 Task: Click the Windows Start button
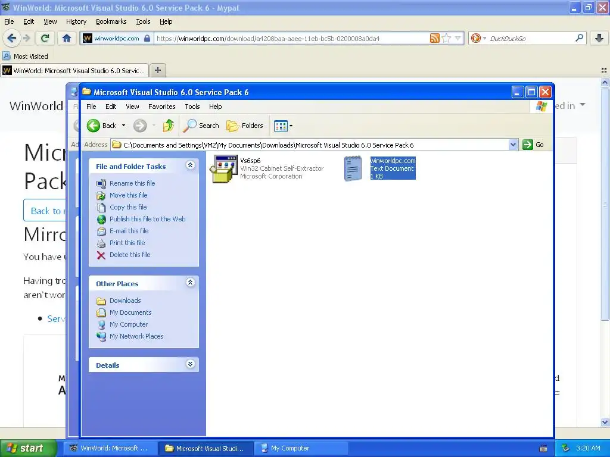[x=27, y=449]
